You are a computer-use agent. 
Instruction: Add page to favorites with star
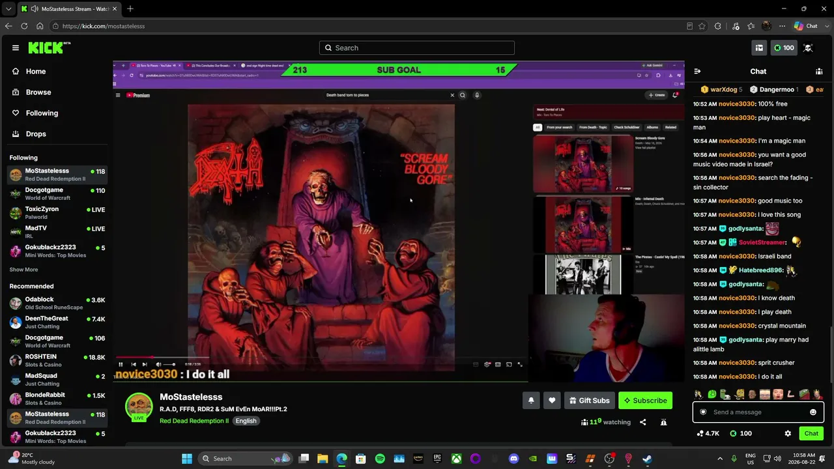(x=702, y=26)
